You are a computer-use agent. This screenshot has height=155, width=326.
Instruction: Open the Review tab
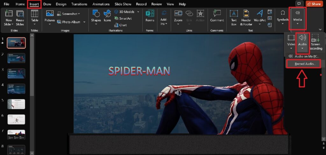point(157,4)
